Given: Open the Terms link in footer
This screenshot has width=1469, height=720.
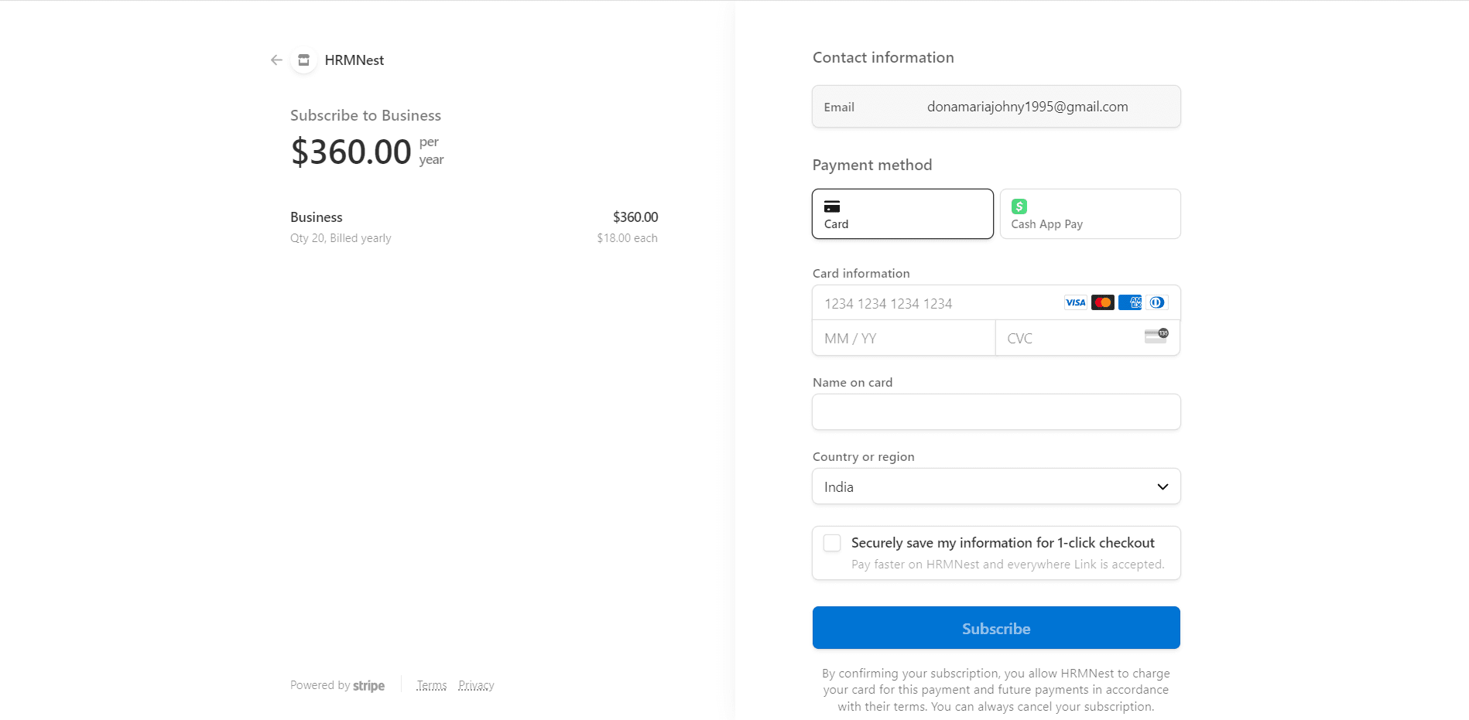Looking at the screenshot, I should [x=431, y=685].
